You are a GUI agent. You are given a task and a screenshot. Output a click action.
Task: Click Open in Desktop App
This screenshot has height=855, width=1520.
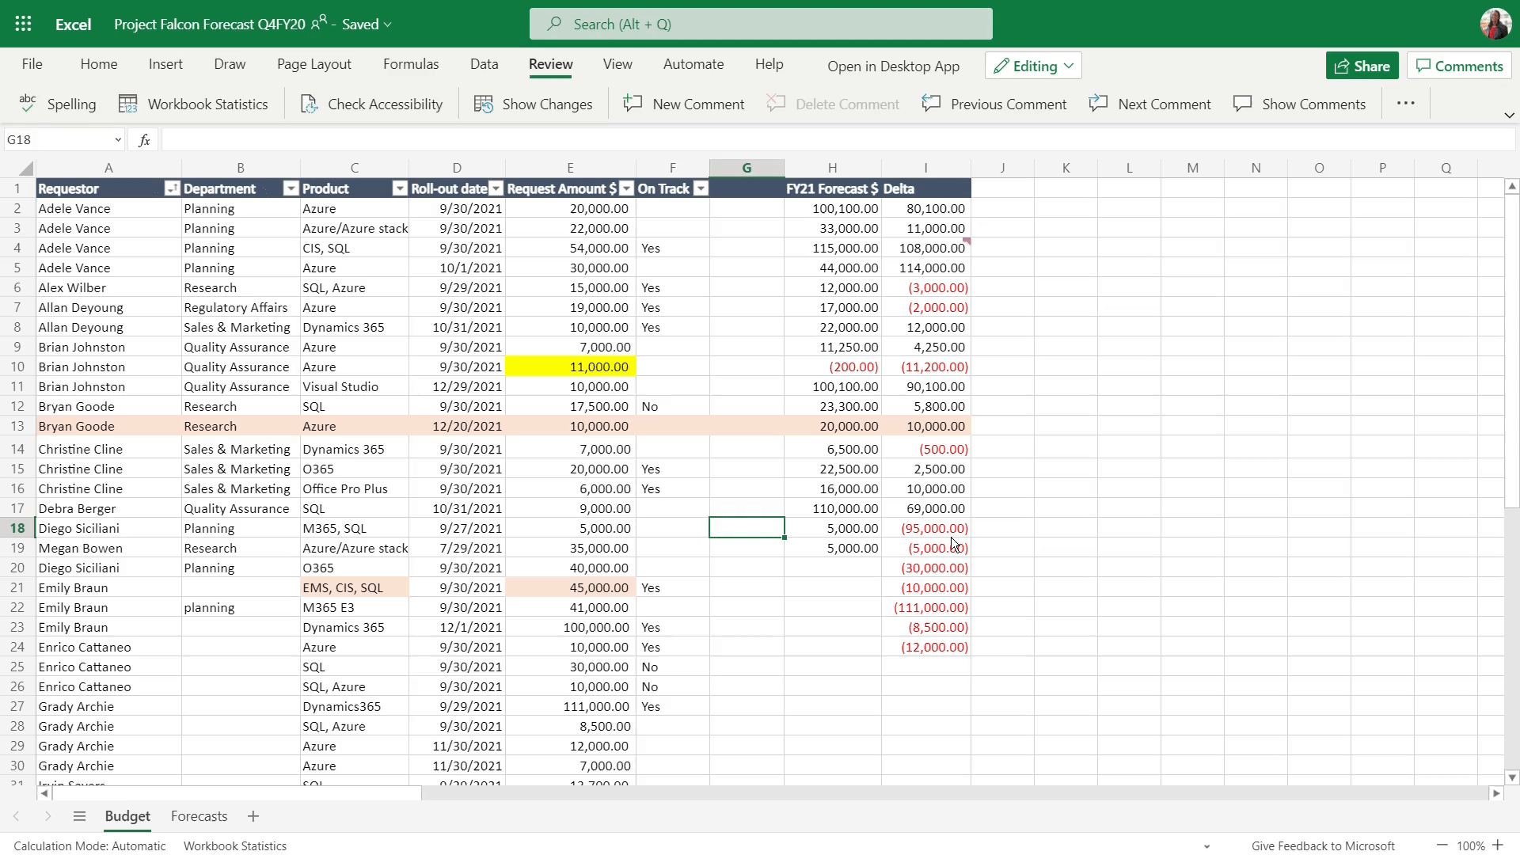(x=893, y=66)
